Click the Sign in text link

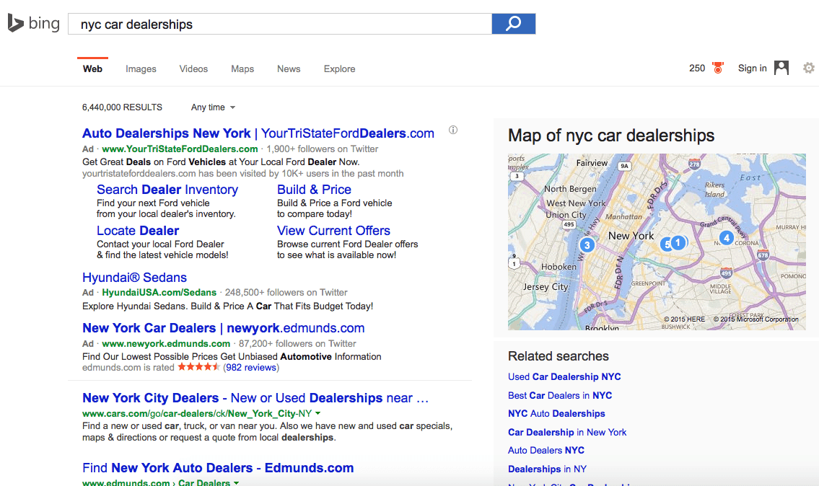point(752,68)
